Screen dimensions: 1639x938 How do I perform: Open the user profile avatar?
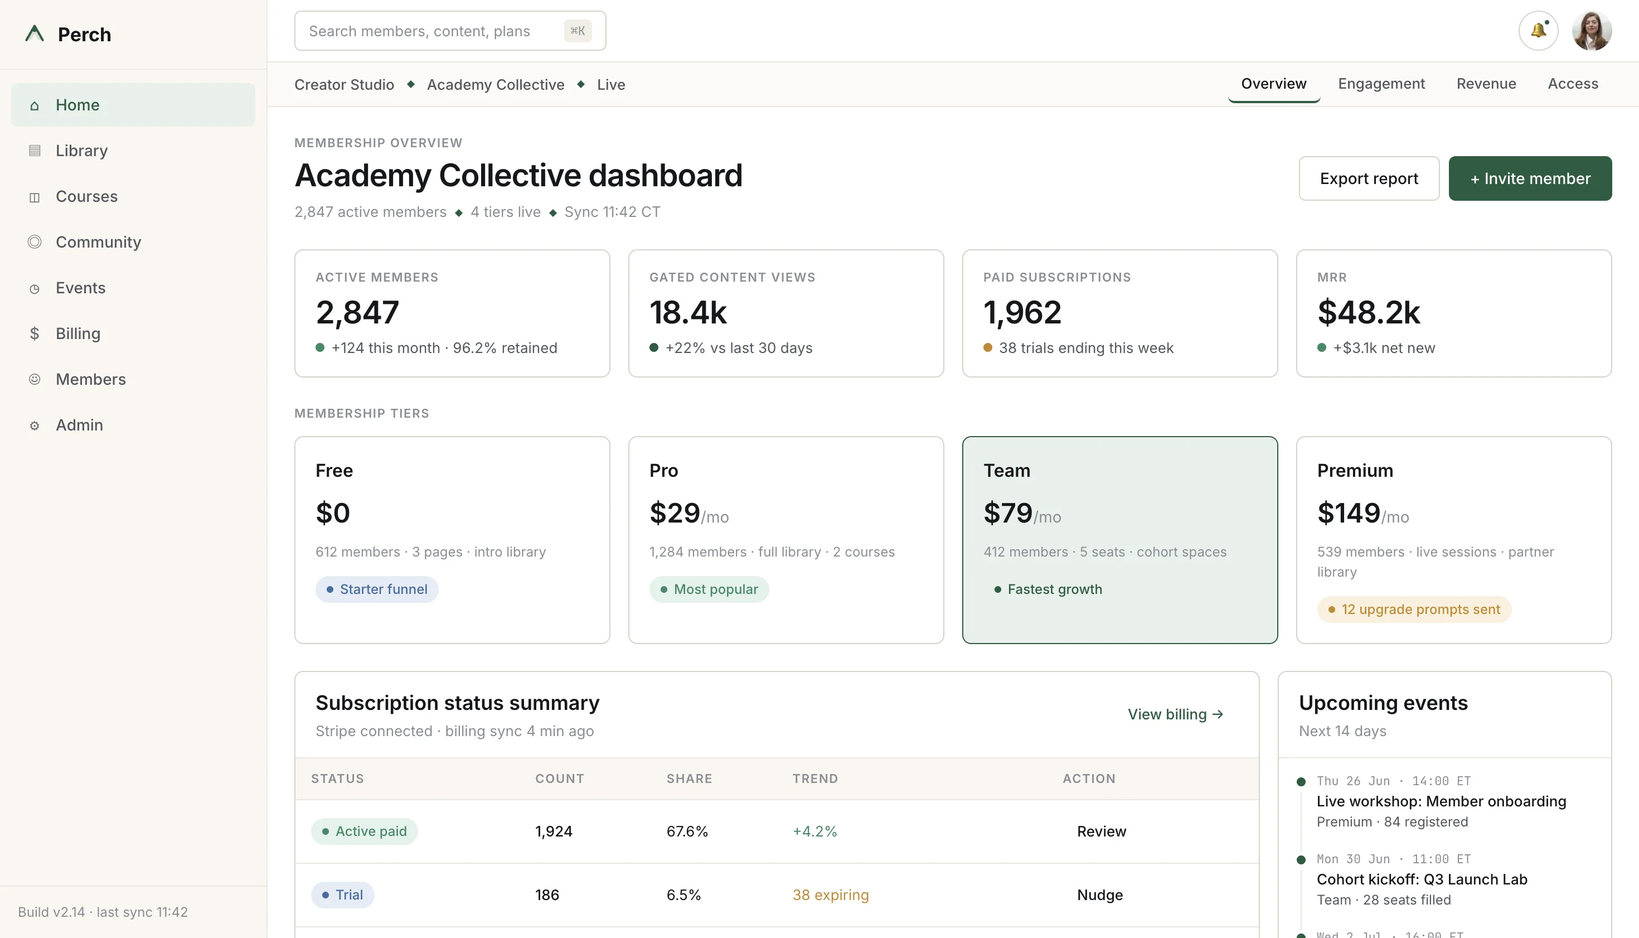point(1592,30)
